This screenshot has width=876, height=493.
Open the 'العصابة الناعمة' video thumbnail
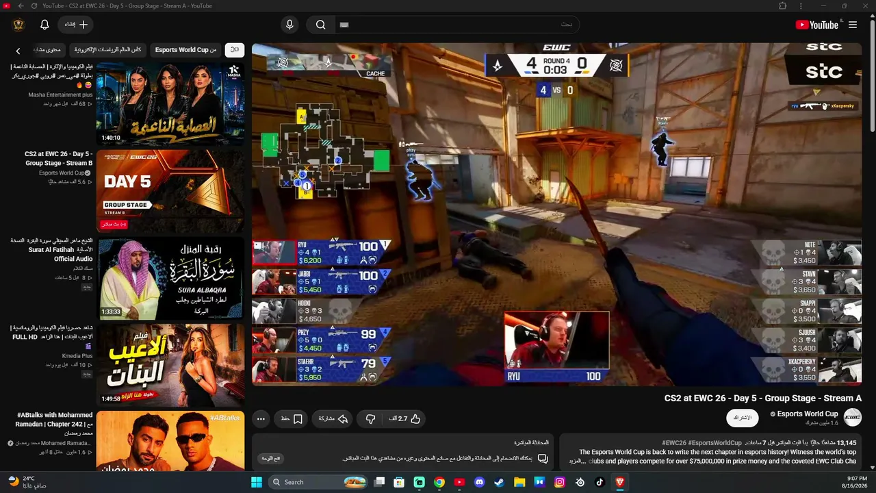(x=170, y=103)
